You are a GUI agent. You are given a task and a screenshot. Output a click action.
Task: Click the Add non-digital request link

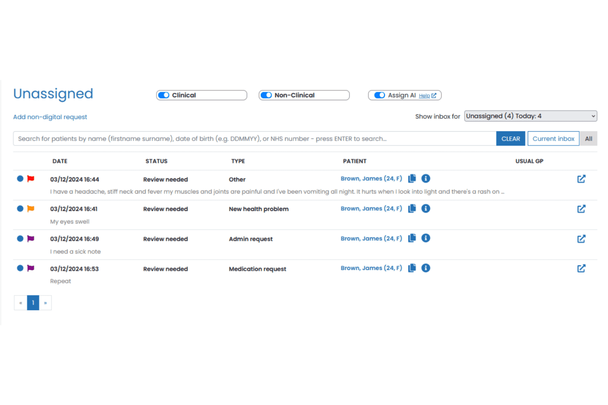(50, 117)
